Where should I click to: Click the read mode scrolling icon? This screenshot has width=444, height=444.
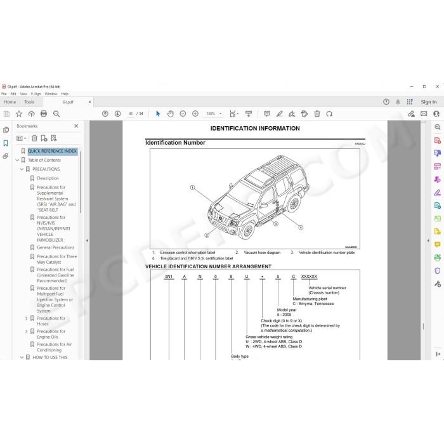(x=249, y=114)
